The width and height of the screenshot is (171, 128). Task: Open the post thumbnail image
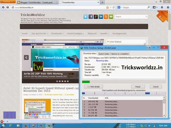point(37,109)
